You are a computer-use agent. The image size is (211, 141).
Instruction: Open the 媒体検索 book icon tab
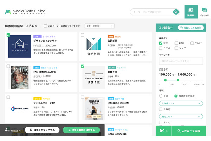click(x=191, y=12)
